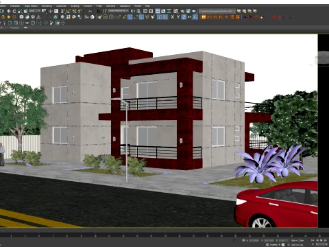Toggle Percent Snap
Viewport: 329px width, 247px height.
tap(74, 11)
